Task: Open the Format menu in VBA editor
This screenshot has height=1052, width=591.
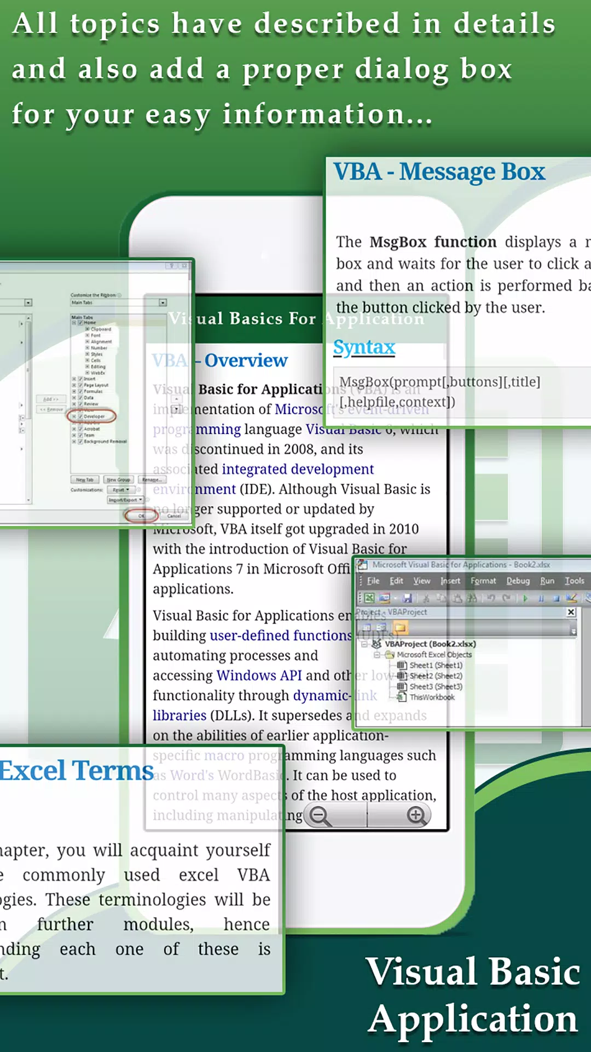Action: pos(483,581)
